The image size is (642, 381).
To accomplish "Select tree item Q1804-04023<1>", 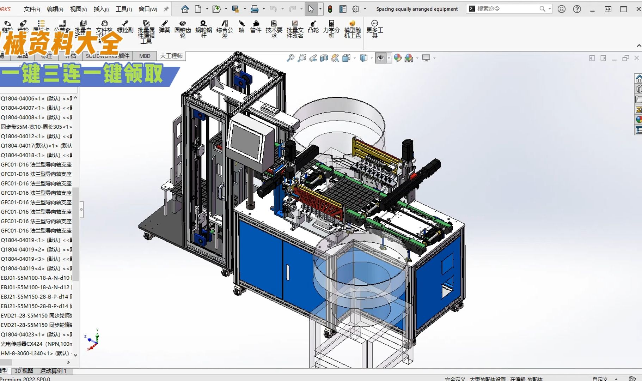I will [x=36, y=334].
